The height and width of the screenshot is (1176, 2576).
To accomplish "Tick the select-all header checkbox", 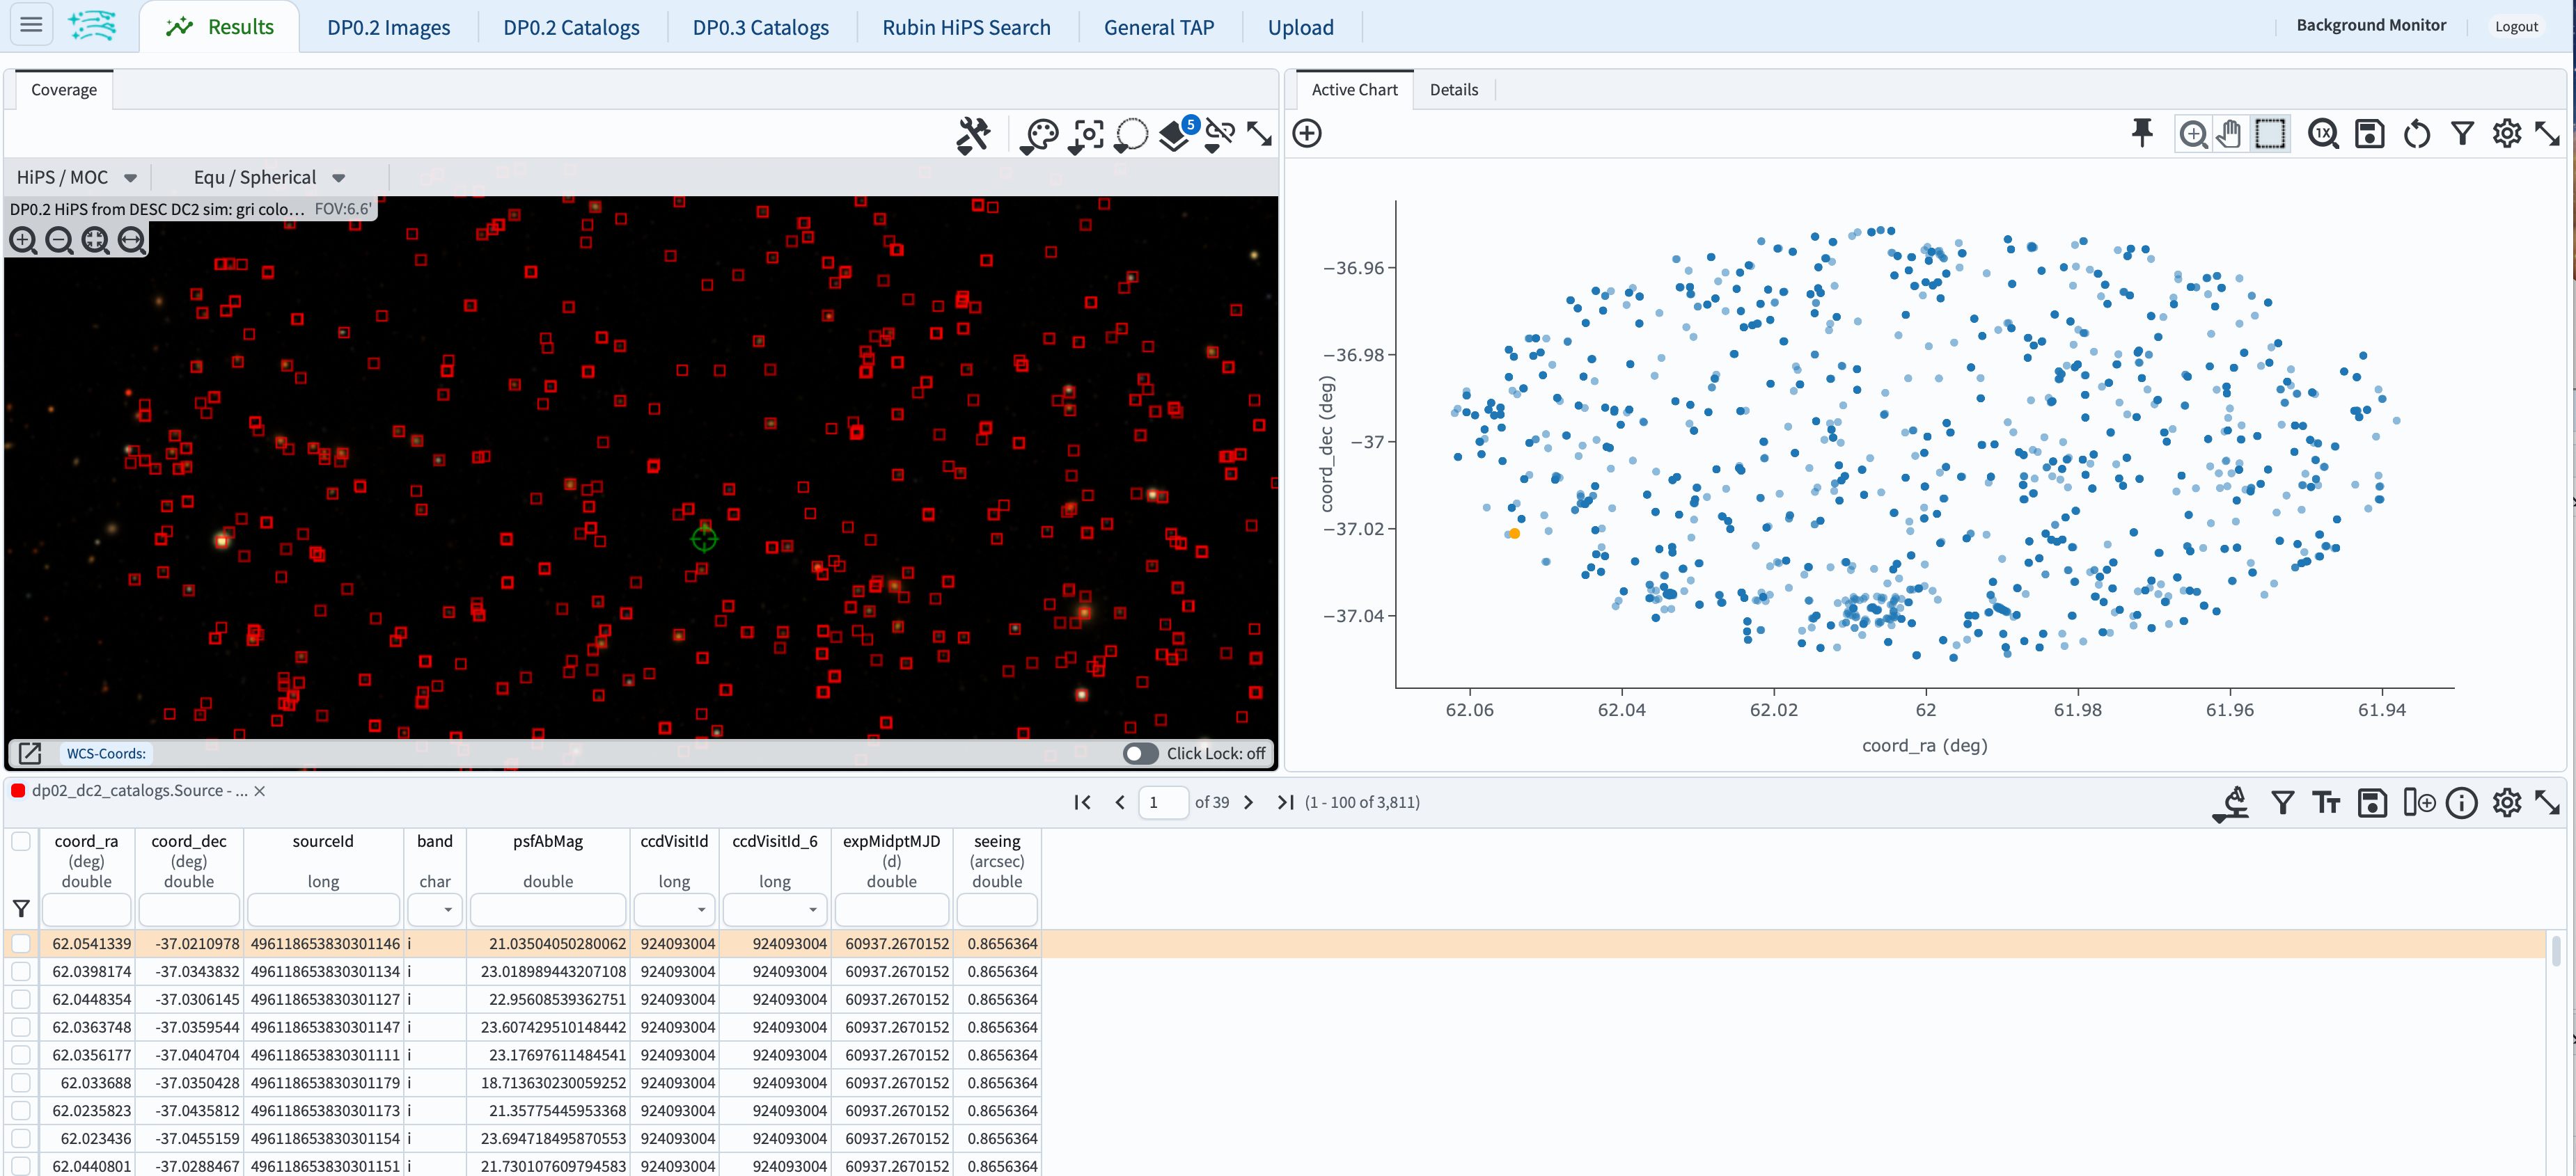I will coord(21,841).
